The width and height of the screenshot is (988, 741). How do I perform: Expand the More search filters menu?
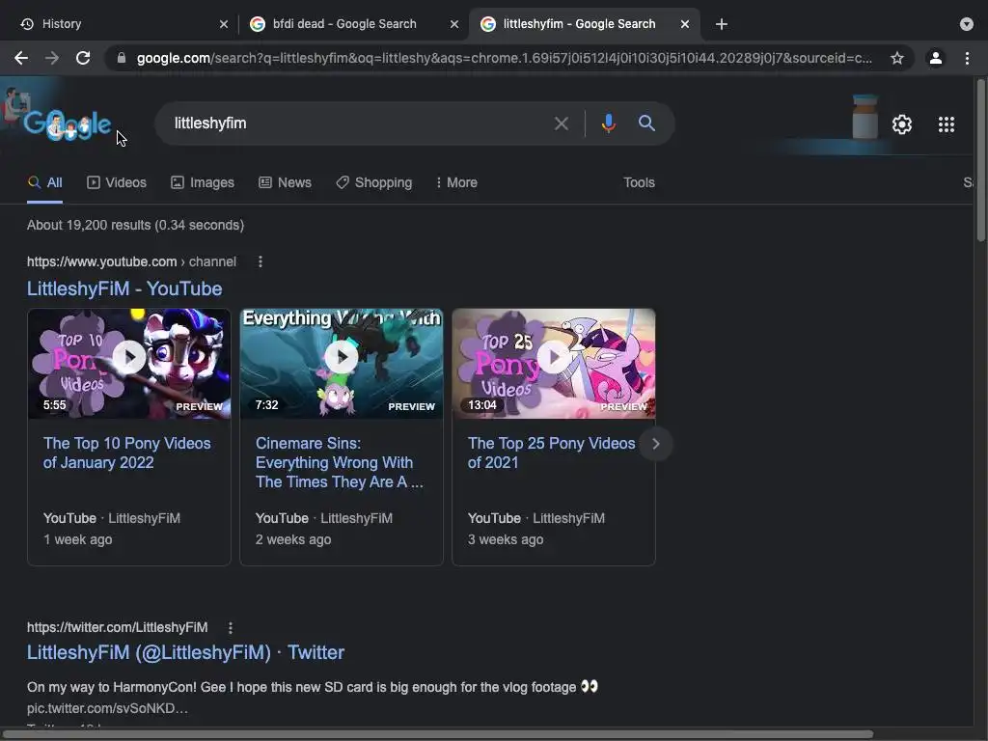[456, 182]
